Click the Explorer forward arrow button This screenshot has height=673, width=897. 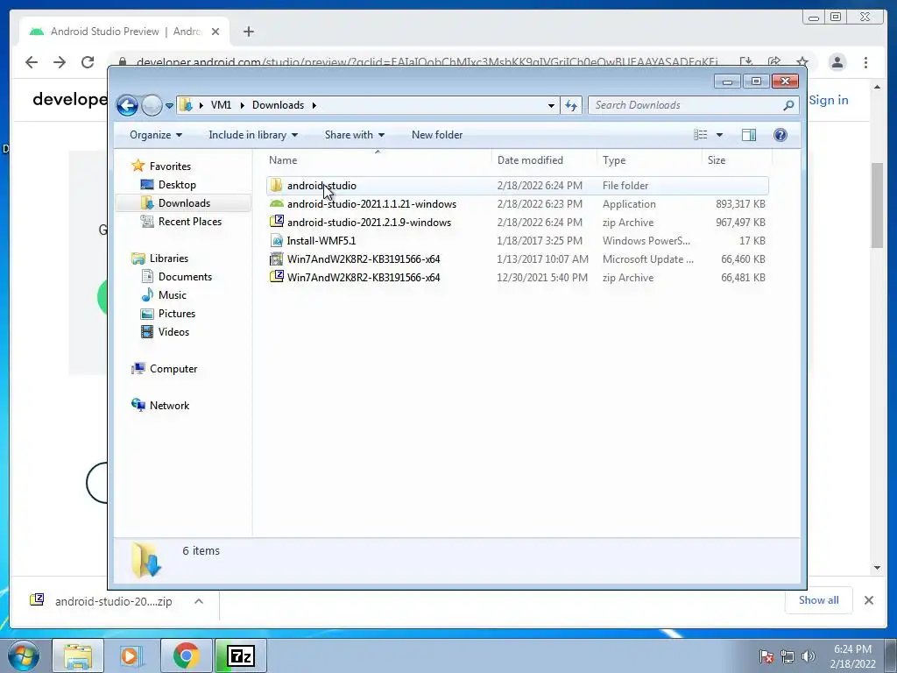point(152,105)
